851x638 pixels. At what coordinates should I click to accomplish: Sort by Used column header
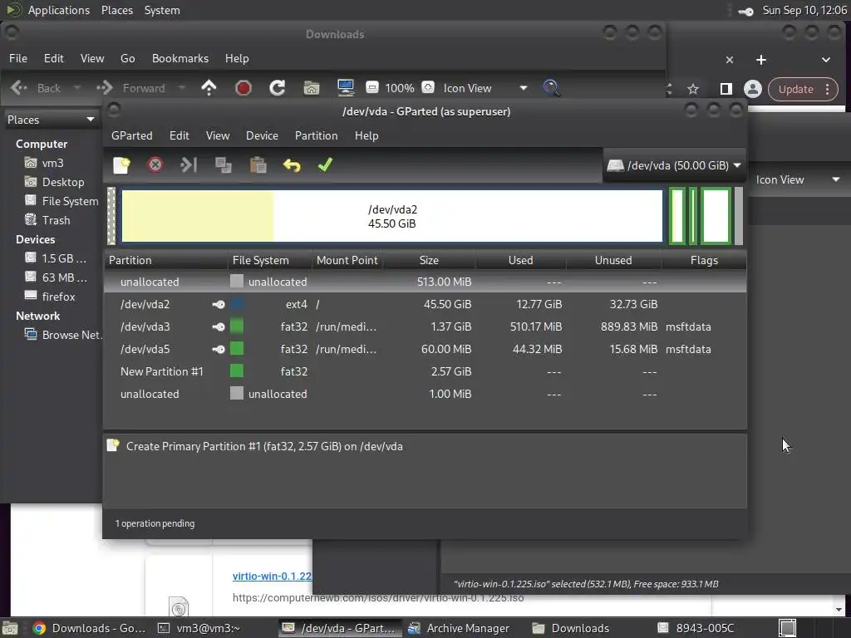(520, 260)
